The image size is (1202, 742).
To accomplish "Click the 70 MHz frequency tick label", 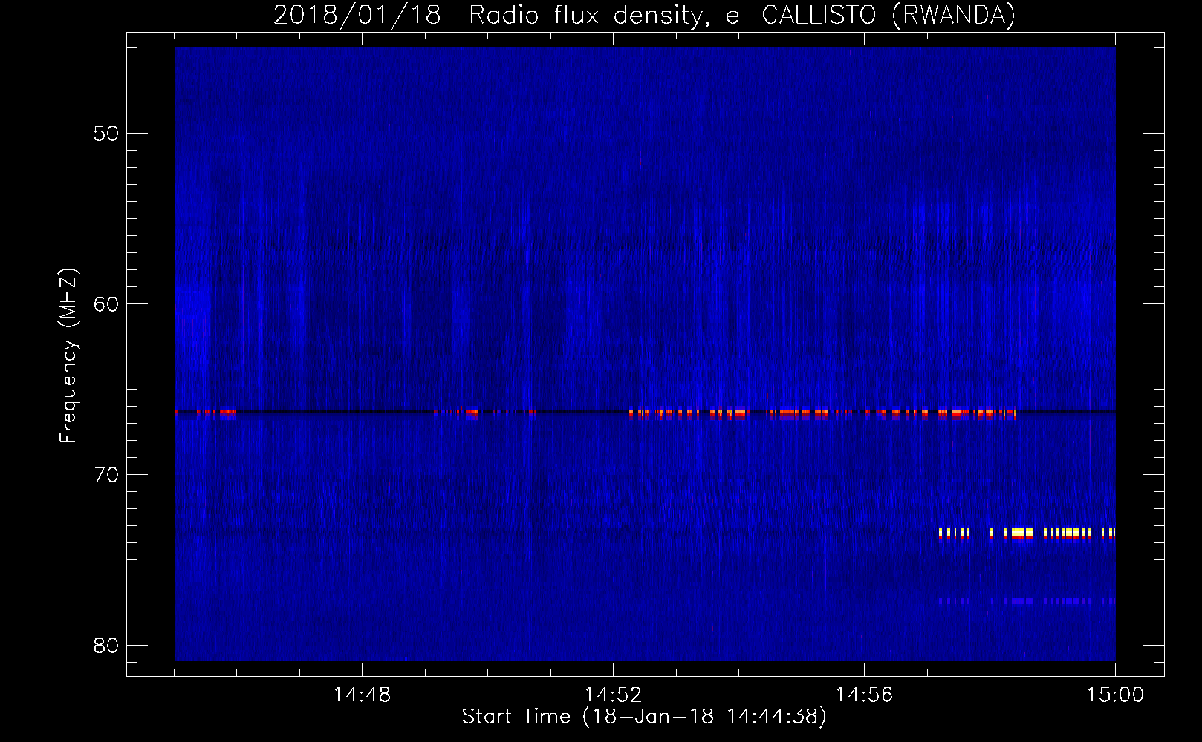I will tap(106, 475).
